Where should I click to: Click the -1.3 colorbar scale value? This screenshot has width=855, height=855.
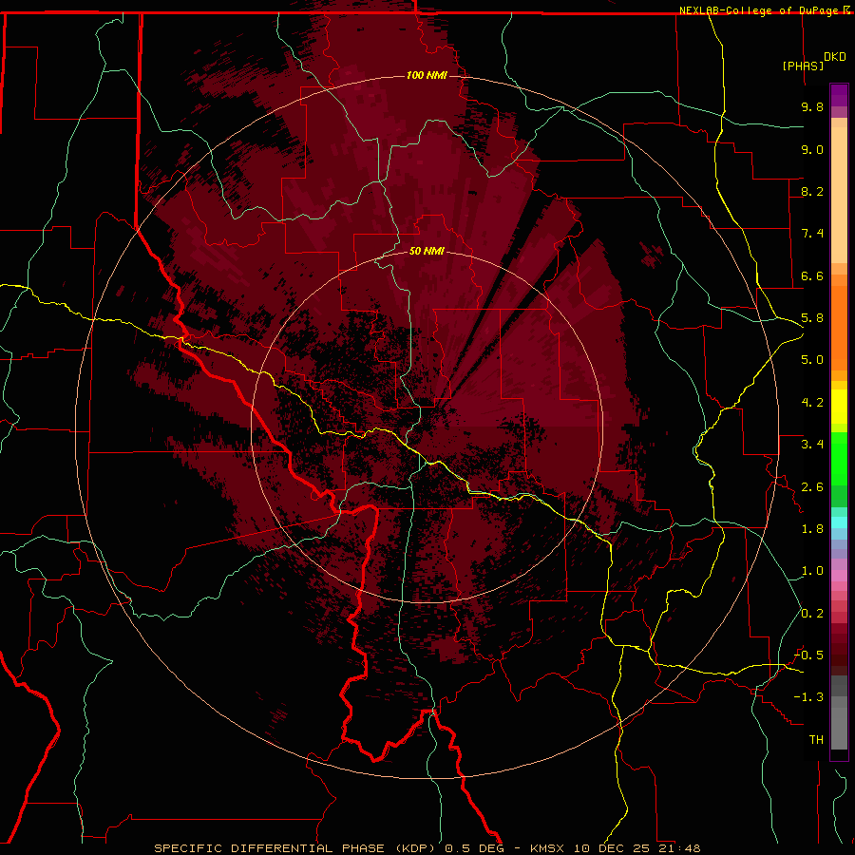[x=808, y=697]
